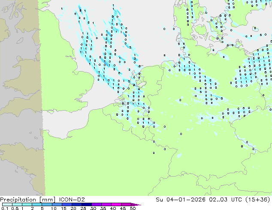Select the 25–30 mm dark blue legend color
The height and width of the screenshot is (210, 272).
click(86, 204)
